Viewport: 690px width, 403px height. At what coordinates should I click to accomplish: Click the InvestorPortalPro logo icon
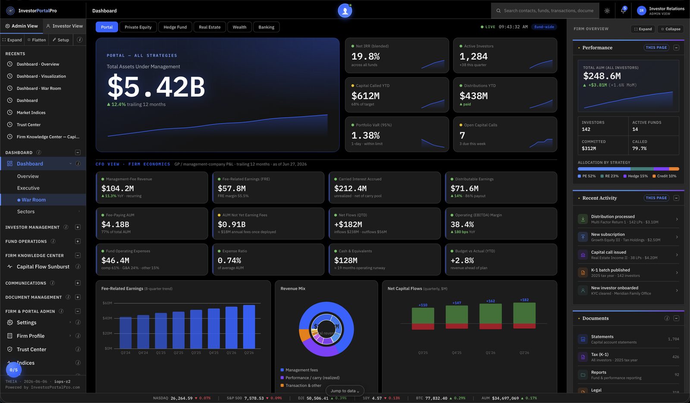tap(10, 10)
